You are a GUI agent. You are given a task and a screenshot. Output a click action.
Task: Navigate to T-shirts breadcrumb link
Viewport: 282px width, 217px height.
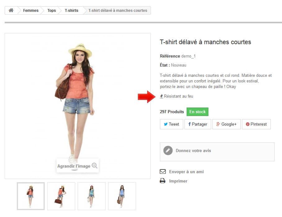point(71,11)
